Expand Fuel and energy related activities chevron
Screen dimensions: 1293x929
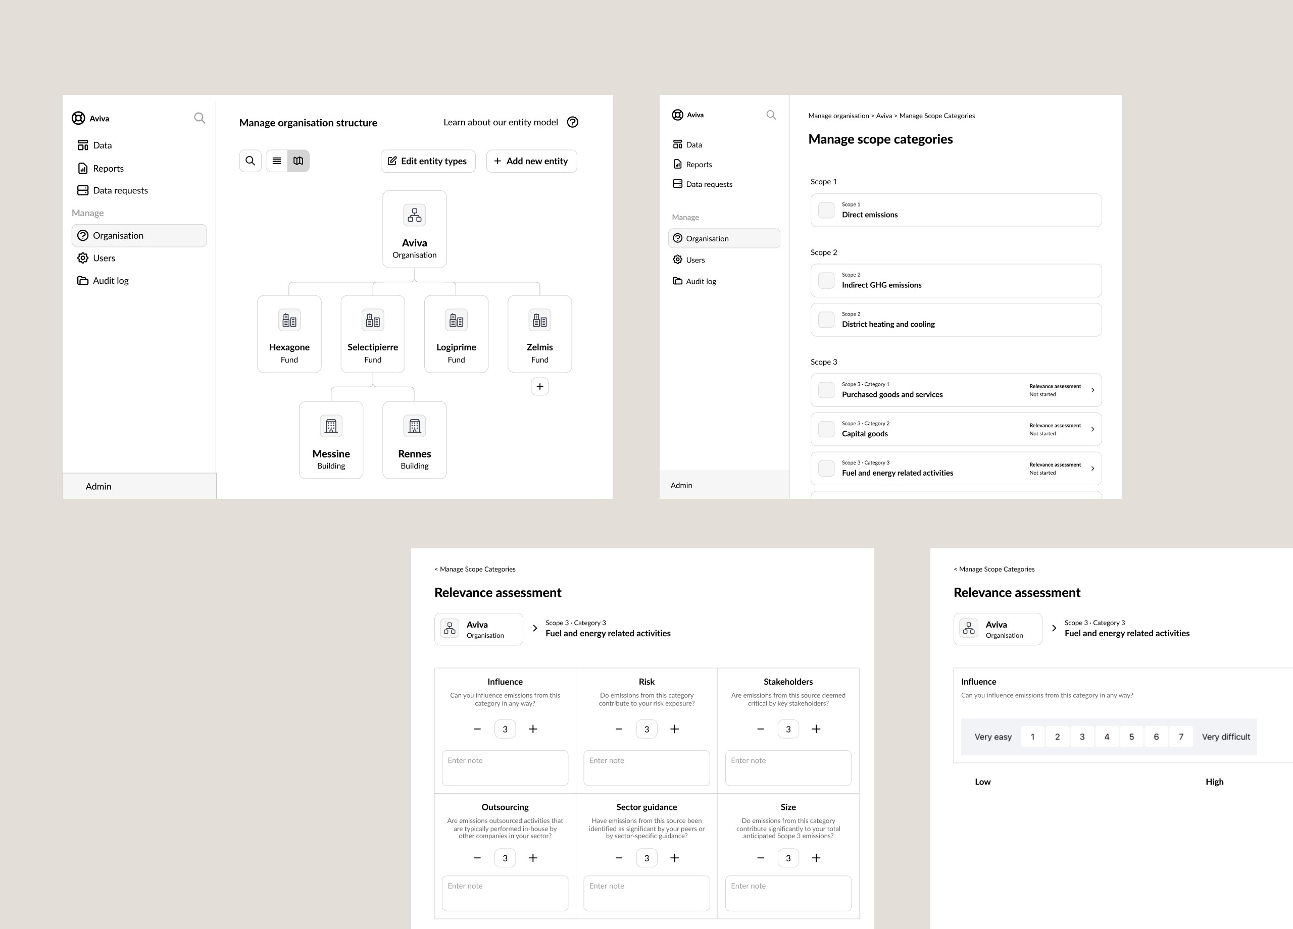click(1092, 469)
